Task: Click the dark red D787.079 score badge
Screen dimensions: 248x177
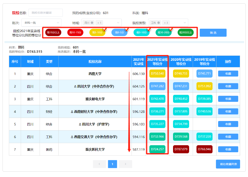Action: 181,149
